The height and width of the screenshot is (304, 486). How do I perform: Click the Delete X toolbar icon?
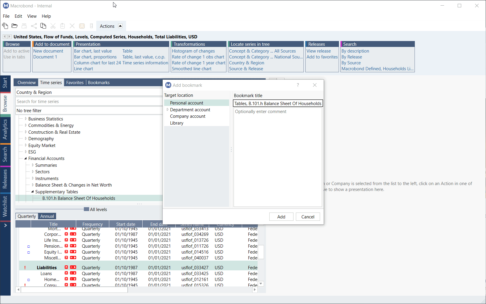[x=72, y=26]
